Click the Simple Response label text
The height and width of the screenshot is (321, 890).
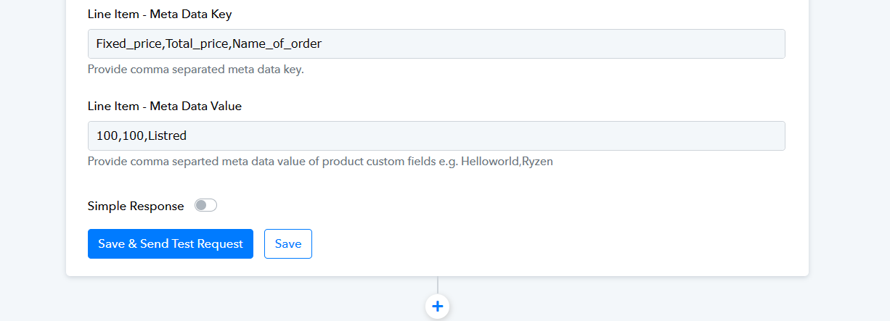click(x=136, y=206)
